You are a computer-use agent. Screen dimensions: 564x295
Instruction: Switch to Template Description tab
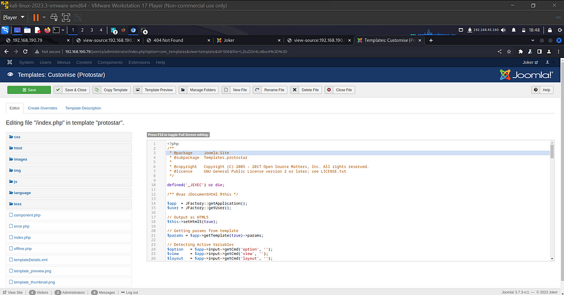coord(83,108)
